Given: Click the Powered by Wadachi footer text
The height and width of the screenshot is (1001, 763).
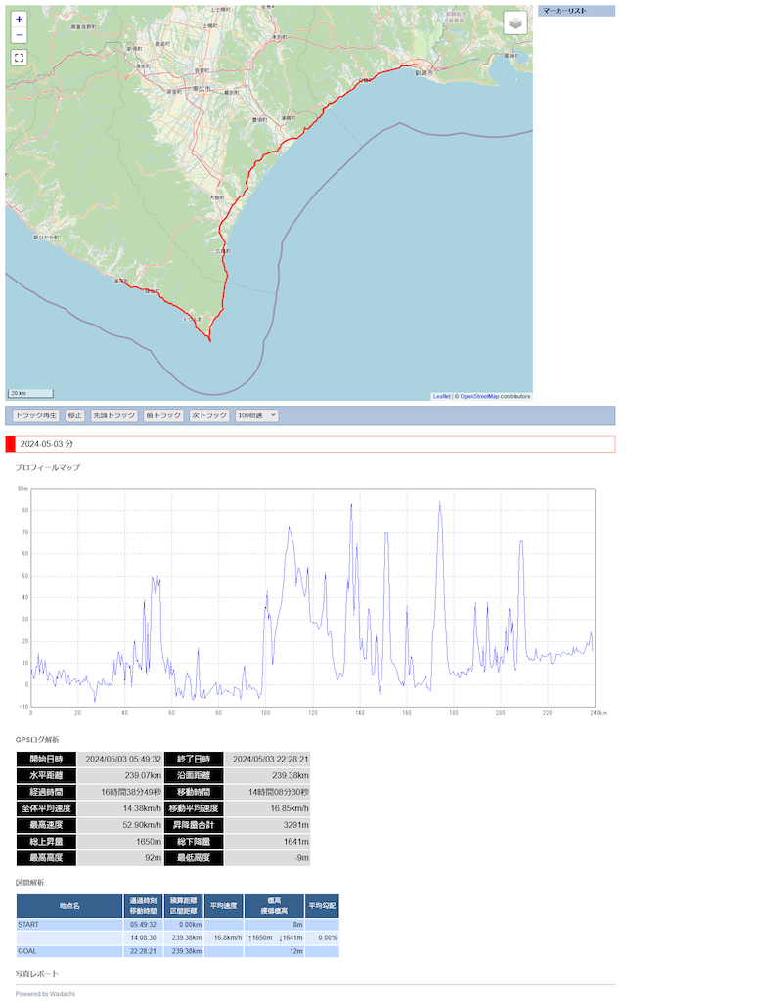Looking at the screenshot, I should point(45,994).
